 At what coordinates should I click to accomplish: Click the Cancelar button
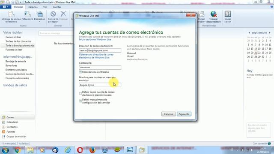pyautogui.click(x=168, y=114)
